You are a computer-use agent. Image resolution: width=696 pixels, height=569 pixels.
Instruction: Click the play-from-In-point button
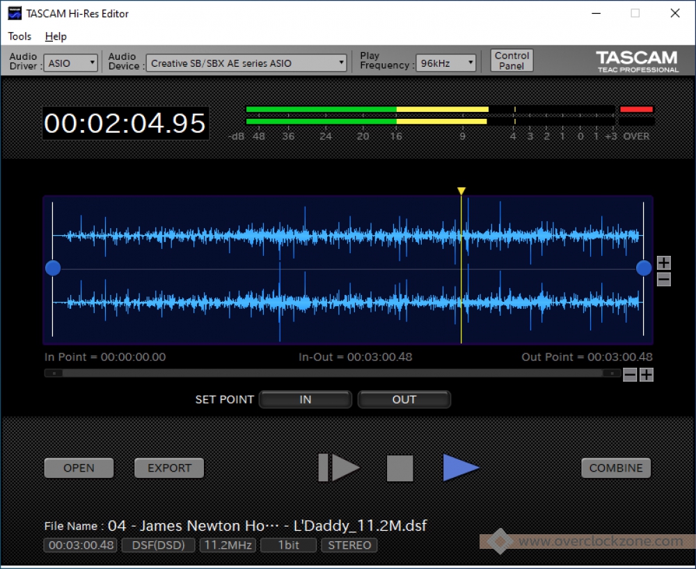tap(339, 467)
